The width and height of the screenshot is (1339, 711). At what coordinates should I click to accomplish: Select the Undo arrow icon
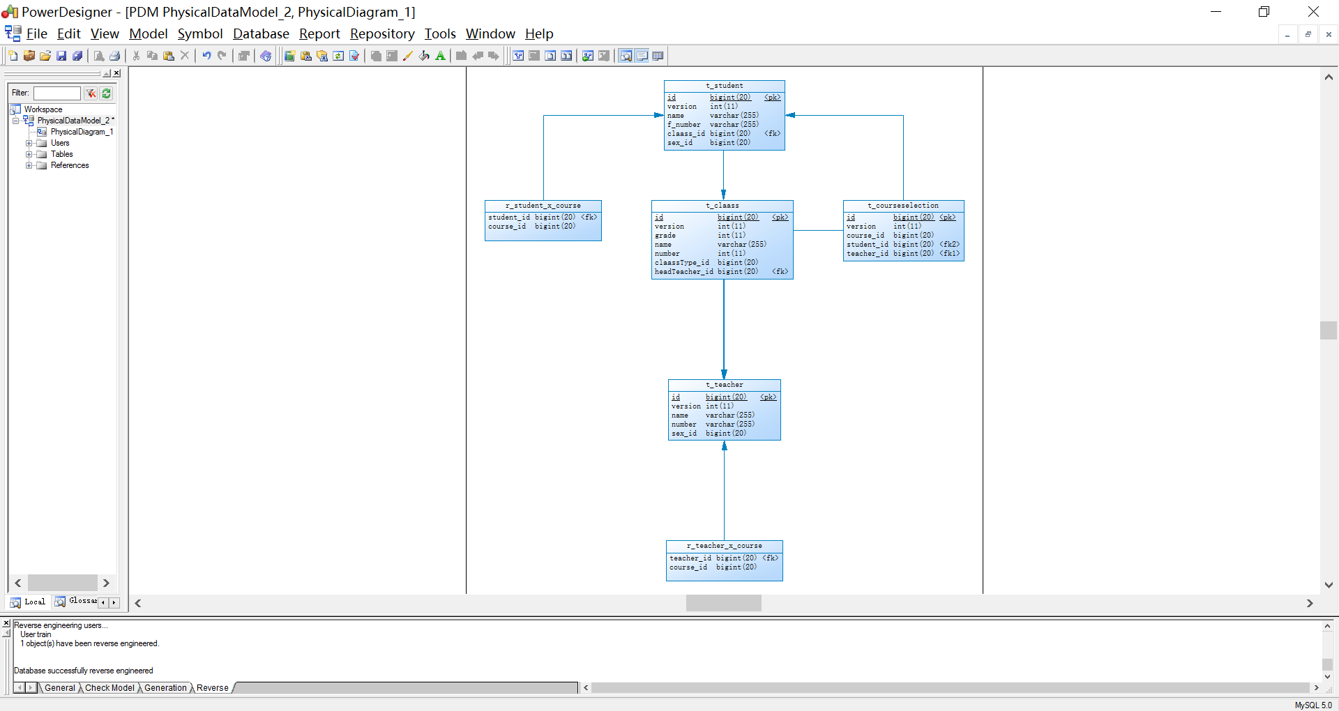click(x=206, y=56)
